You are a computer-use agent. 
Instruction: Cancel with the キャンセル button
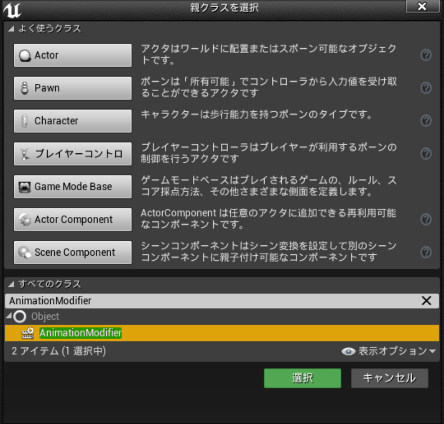click(x=390, y=378)
